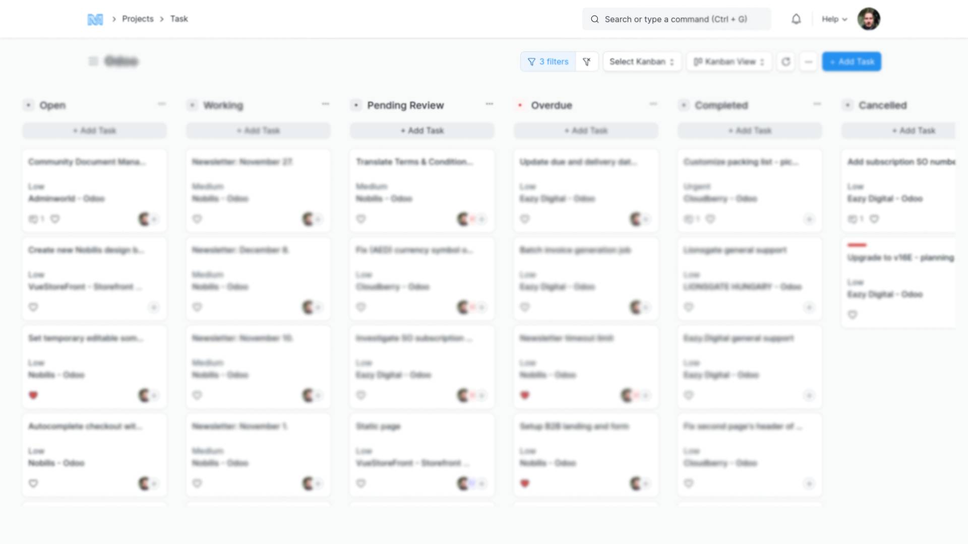Image resolution: width=968 pixels, height=544 pixels.
Task: Toggle the heart on Set temporary editable card
Action: coord(33,395)
